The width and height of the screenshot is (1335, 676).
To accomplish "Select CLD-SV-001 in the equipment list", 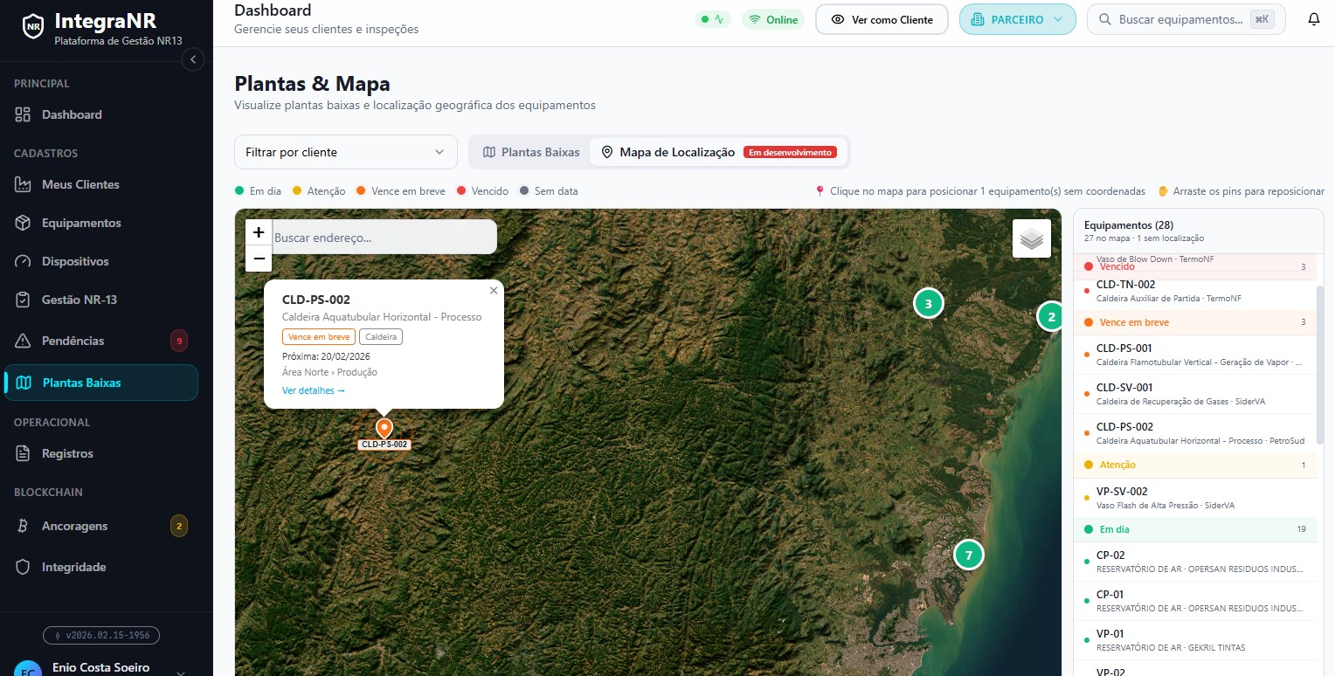I will click(x=1194, y=394).
